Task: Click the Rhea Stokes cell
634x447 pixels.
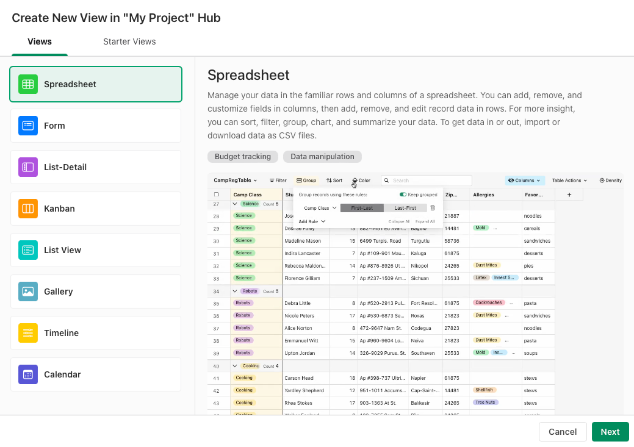Action: pos(306,403)
